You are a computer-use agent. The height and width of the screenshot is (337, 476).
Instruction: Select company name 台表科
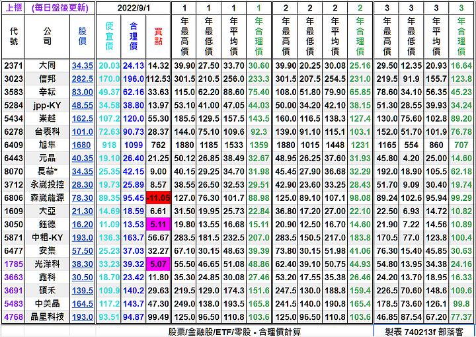(x=47, y=131)
